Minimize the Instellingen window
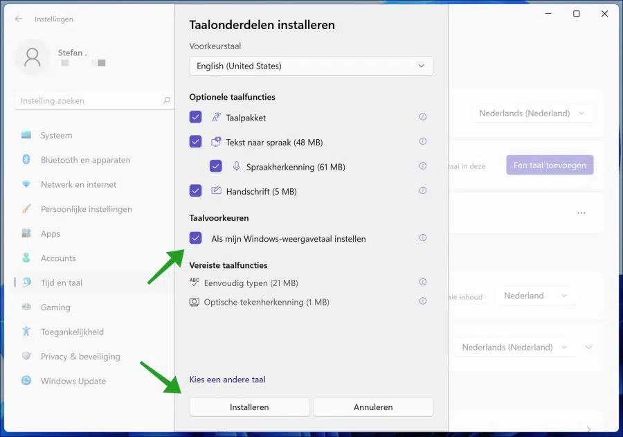The width and height of the screenshot is (623, 437). coord(548,14)
